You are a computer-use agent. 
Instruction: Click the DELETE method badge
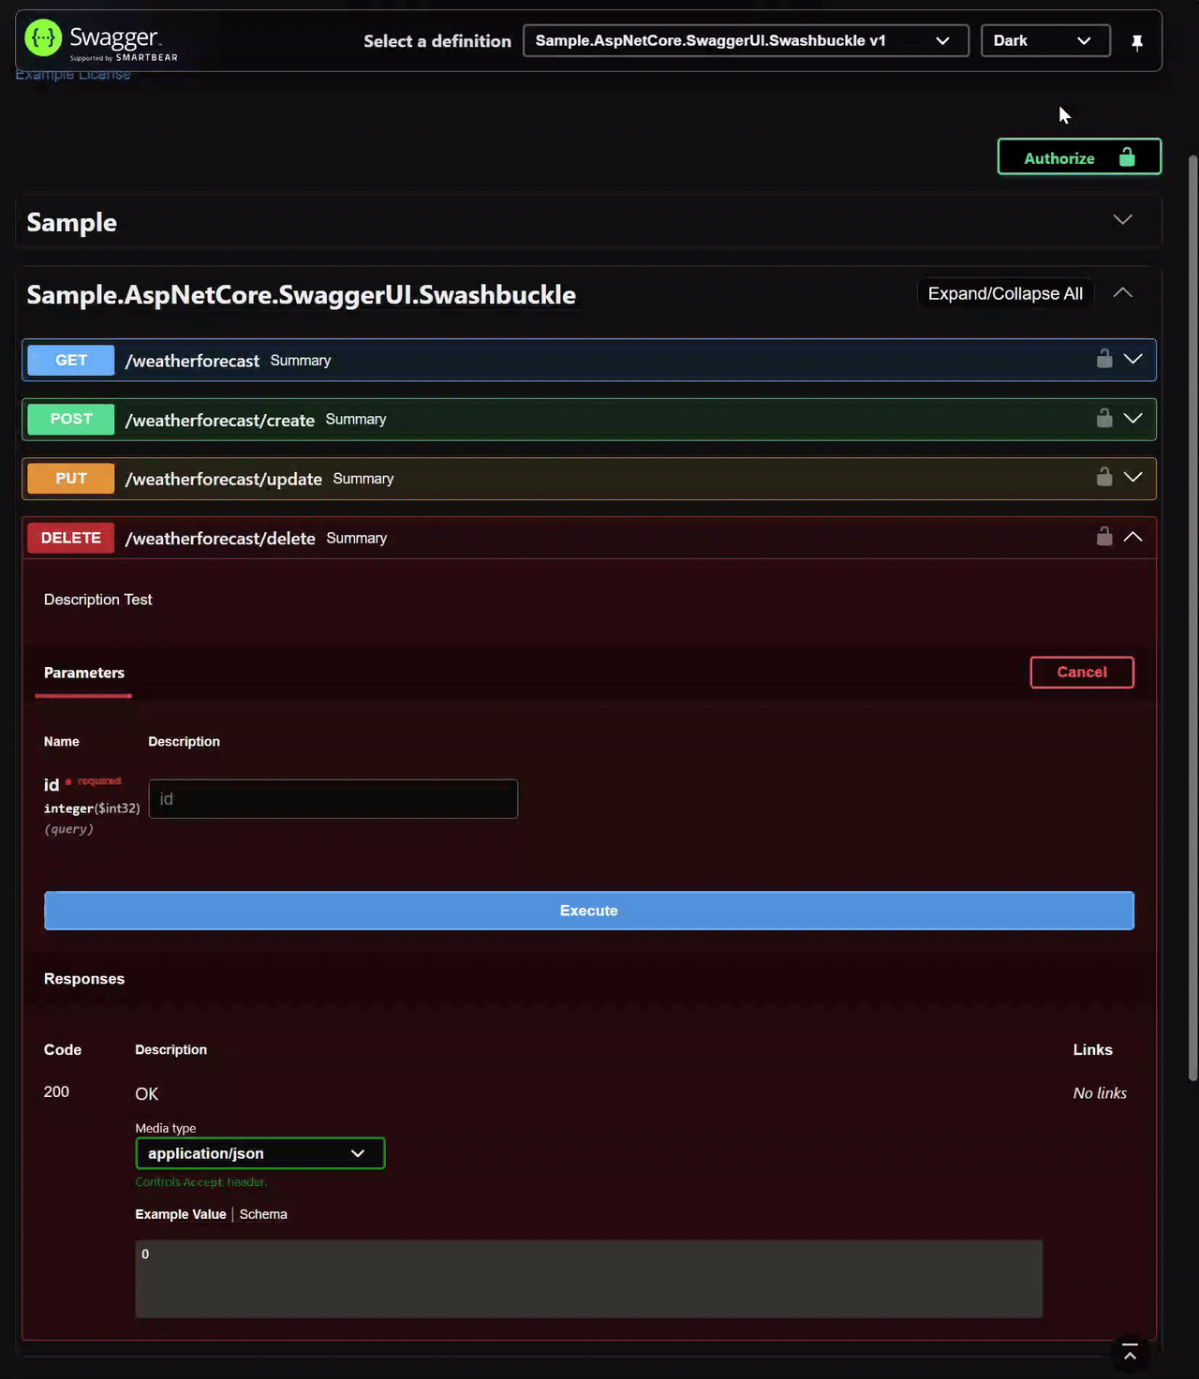(71, 538)
